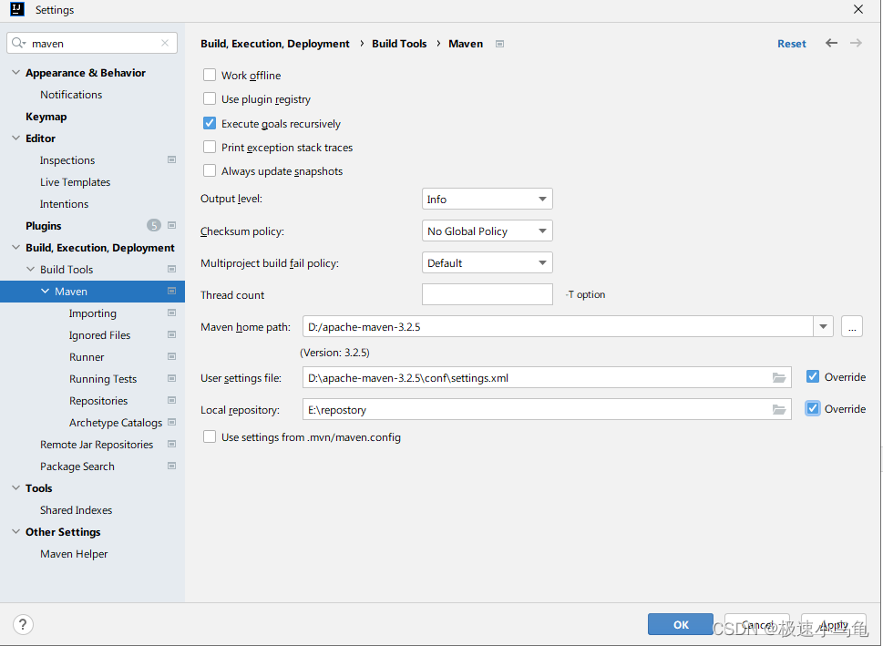Click Build, Execution, Deployment breadcrumb
The height and width of the screenshot is (646, 883).
point(275,44)
